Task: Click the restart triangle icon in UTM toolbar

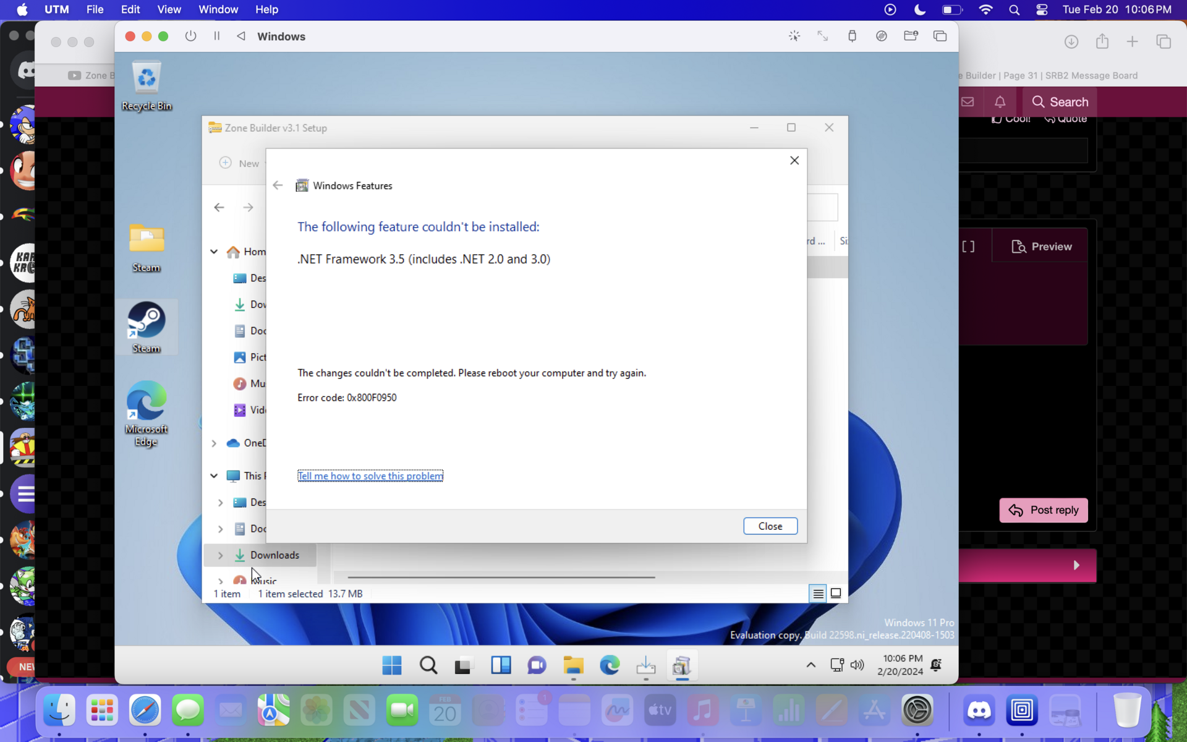Action: tap(241, 36)
